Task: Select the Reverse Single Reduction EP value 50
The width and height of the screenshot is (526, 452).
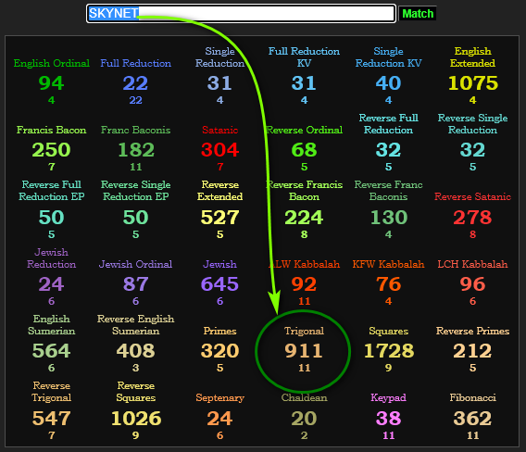Action: tap(135, 217)
